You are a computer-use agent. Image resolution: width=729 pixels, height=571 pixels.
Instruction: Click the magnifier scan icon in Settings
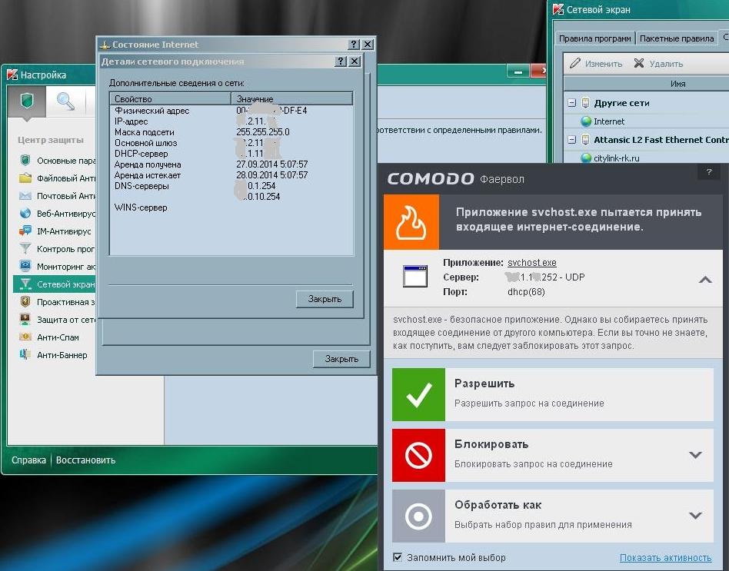pos(65,101)
